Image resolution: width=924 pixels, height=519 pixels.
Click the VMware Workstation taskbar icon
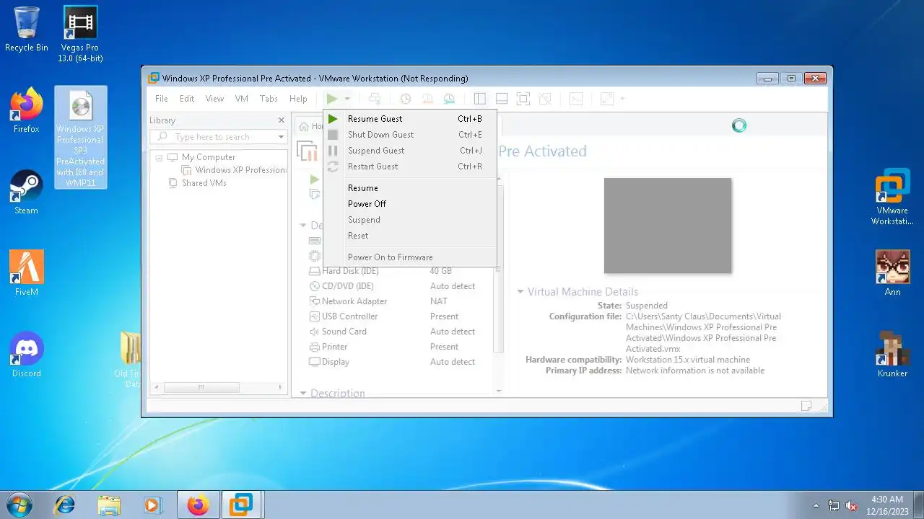point(241,505)
